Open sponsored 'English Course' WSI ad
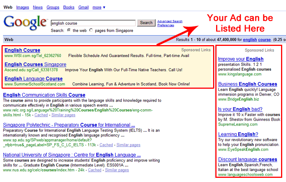Viewport: 286px width, 182px height. tap(22, 50)
